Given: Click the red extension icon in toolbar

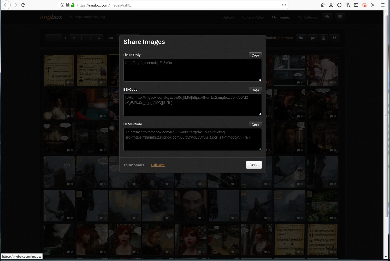Looking at the screenshot, I should [364, 5].
